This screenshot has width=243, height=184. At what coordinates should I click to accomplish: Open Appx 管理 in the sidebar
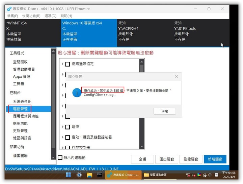(22, 76)
